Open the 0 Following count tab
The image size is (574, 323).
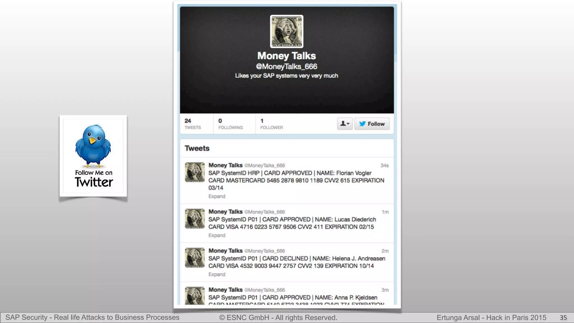231,124
